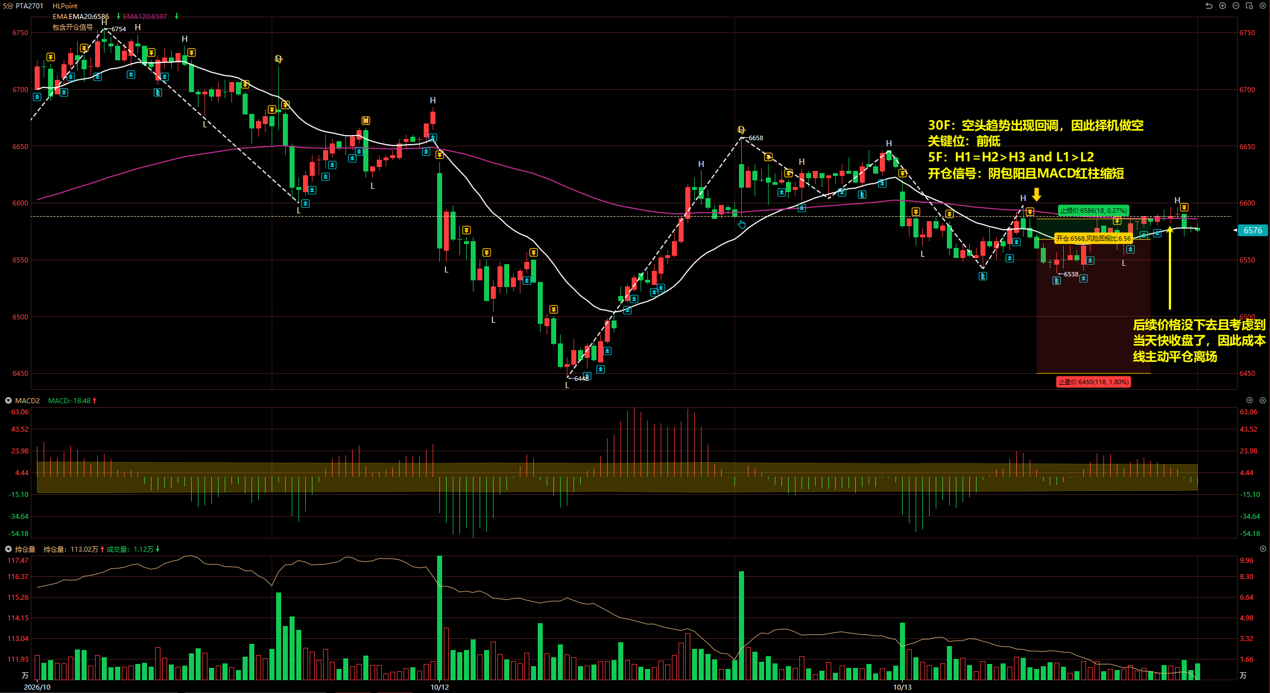Expand the MACD2 indicator dropdown arrow

click(8, 400)
